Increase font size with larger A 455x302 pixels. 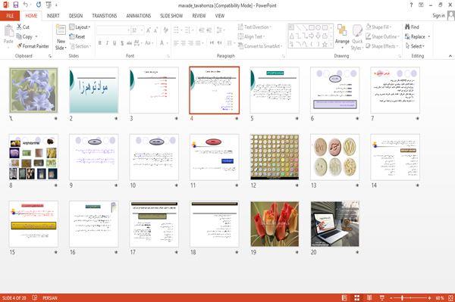click(x=149, y=30)
